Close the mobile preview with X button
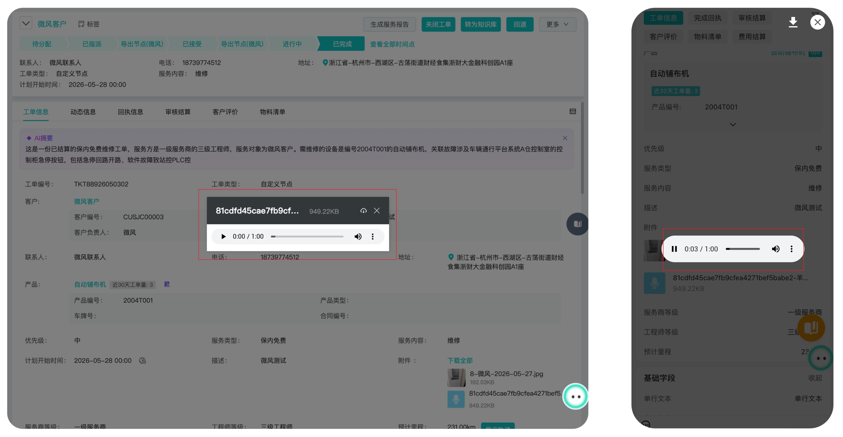Screen dimensions: 843x437 pos(818,22)
